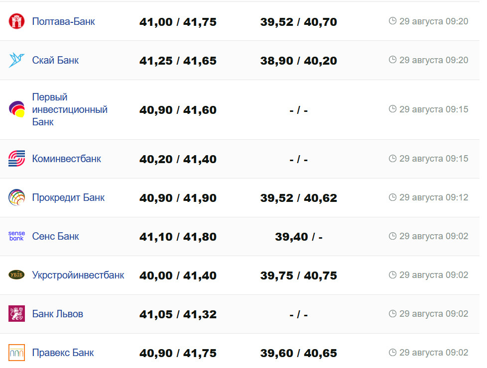Go to Прокредит Банк page

68,197
